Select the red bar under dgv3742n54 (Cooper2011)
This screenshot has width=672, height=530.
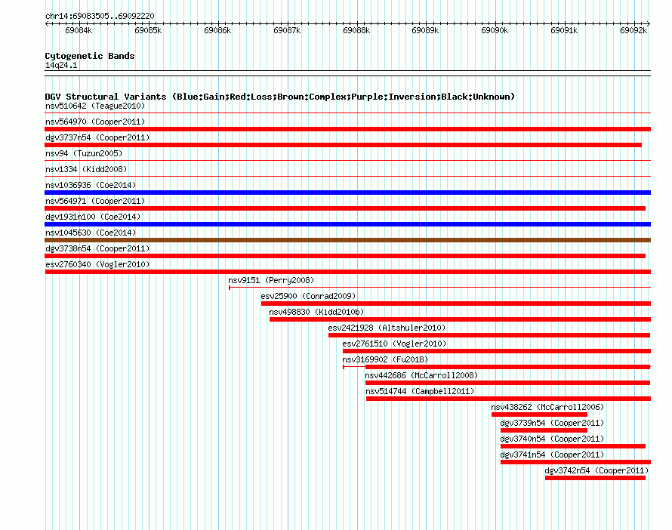(595, 478)
